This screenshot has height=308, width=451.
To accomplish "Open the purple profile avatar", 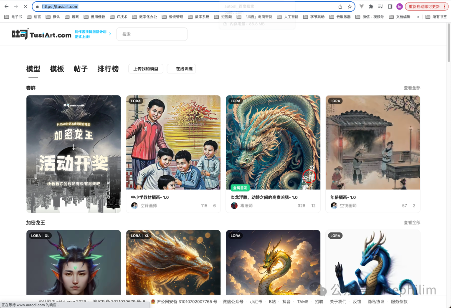I will click(x=400, y=6).
